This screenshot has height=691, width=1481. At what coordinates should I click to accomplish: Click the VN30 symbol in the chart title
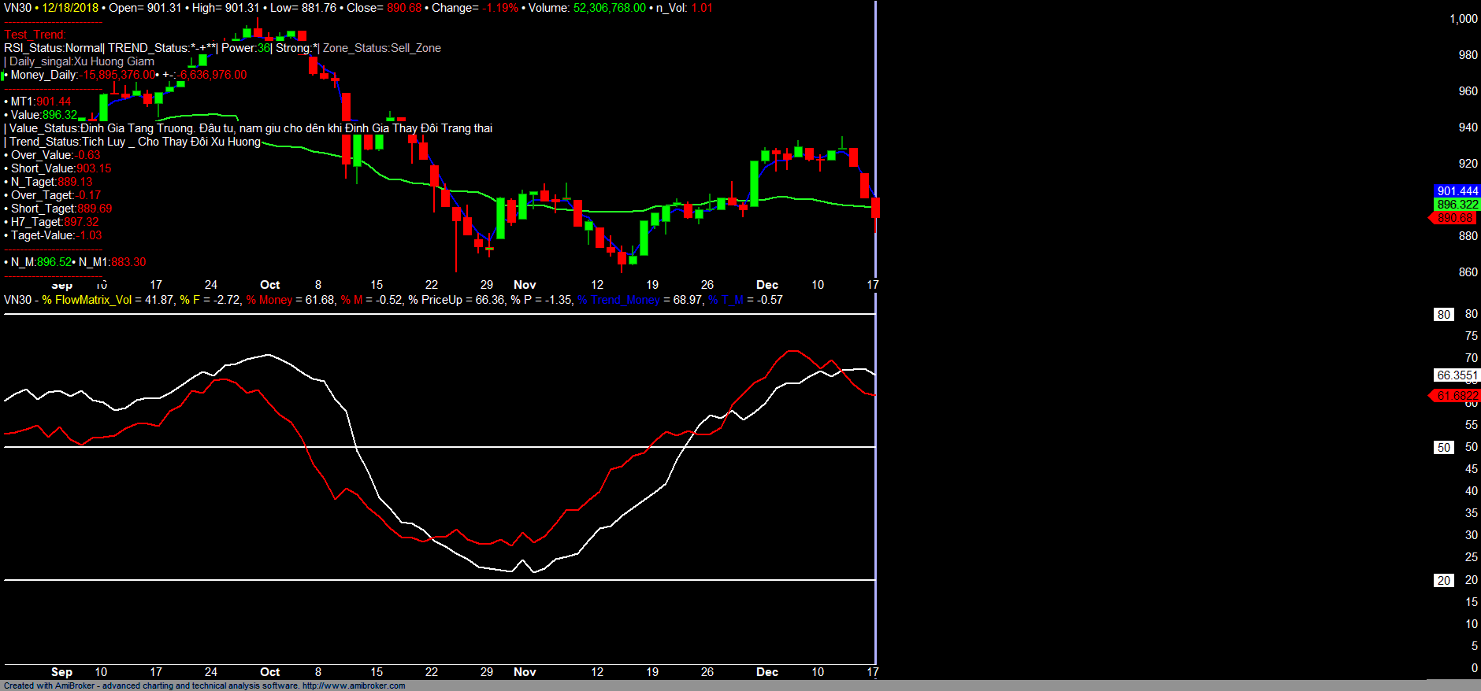[x=17, y=8]
